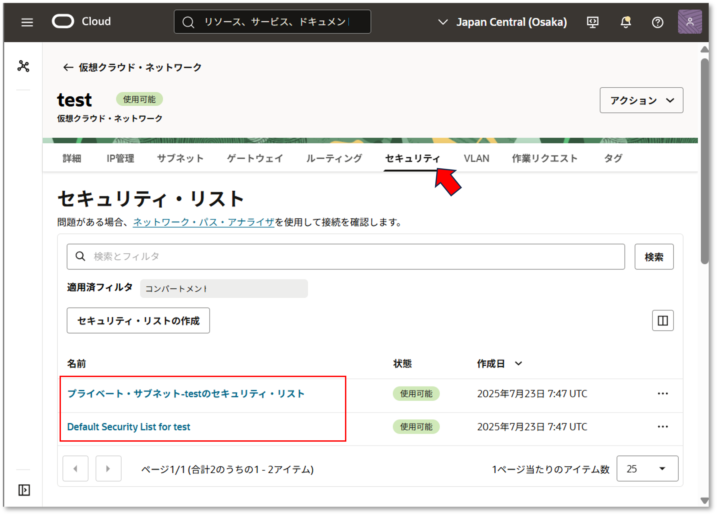Image resolution: width=717 pixels, height=515 pixels.
Task: Click the networking icon in left sidebar
Action: (x=23, y=66)
